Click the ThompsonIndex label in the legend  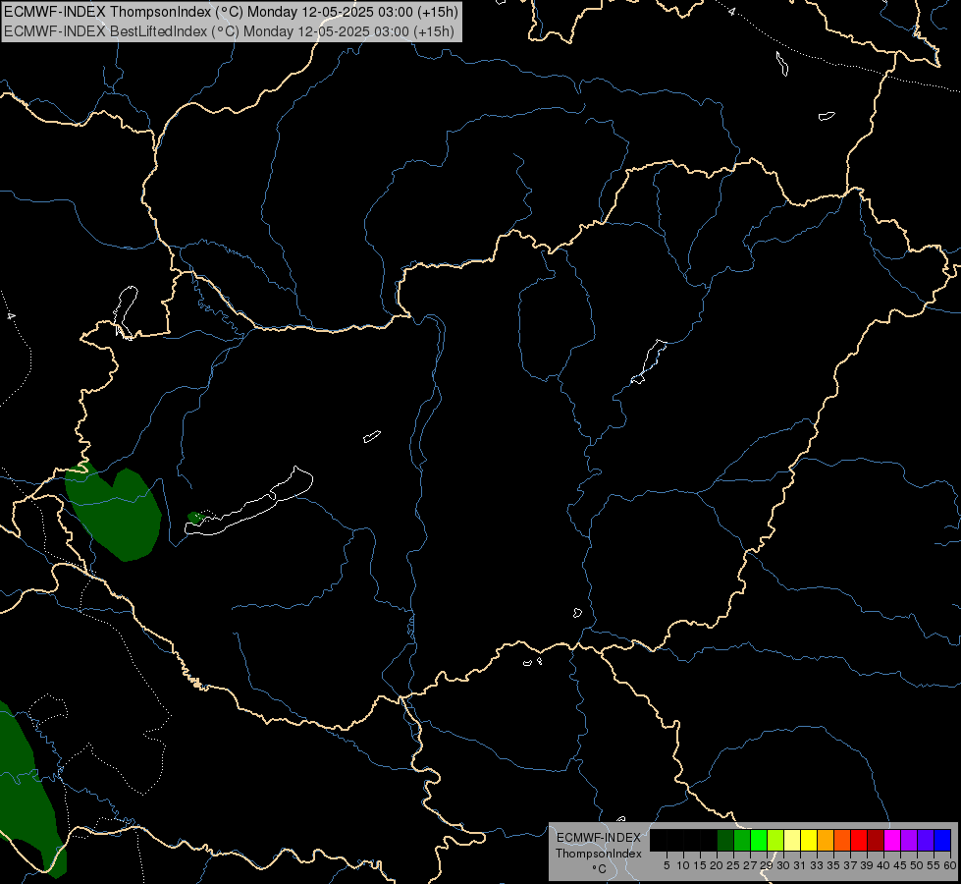pyautogui.click(x=599, y=854)
